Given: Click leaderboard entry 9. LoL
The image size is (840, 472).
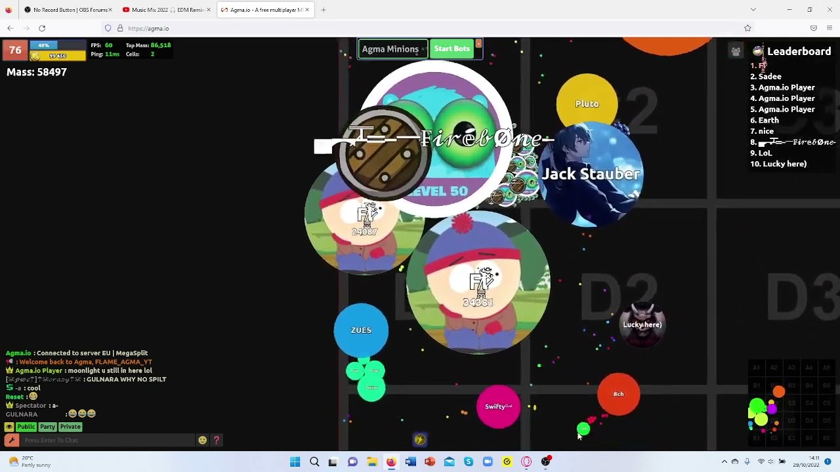Looking at the screenshot, I should tap(761, 153).
